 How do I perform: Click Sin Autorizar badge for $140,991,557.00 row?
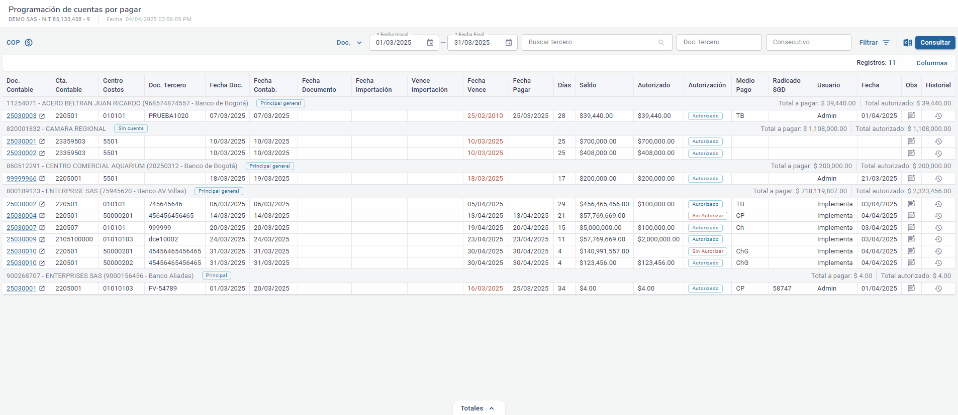(x=708, y=251)
